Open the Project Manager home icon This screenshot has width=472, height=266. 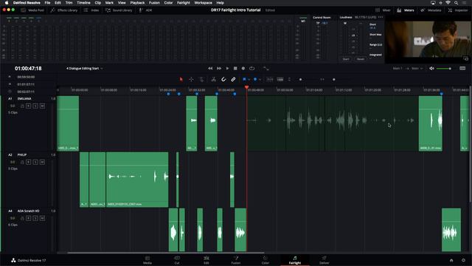click(451, 260)
